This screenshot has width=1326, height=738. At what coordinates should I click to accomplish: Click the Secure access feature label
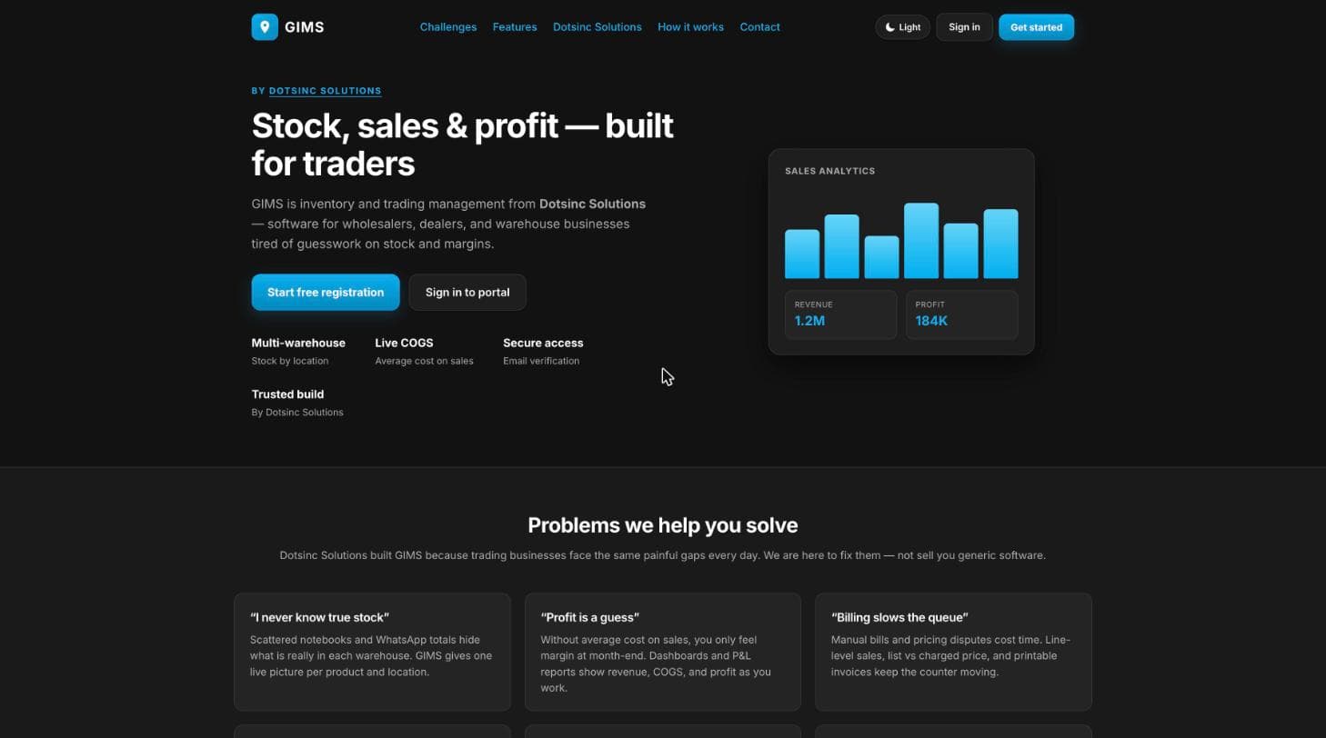543,343
